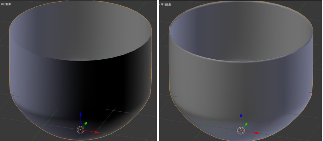Select red X-axis arrow in left viewport

[x=97, y=132]
